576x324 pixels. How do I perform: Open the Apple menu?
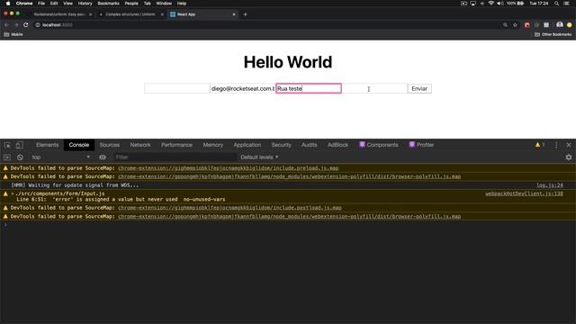[8, 4]
